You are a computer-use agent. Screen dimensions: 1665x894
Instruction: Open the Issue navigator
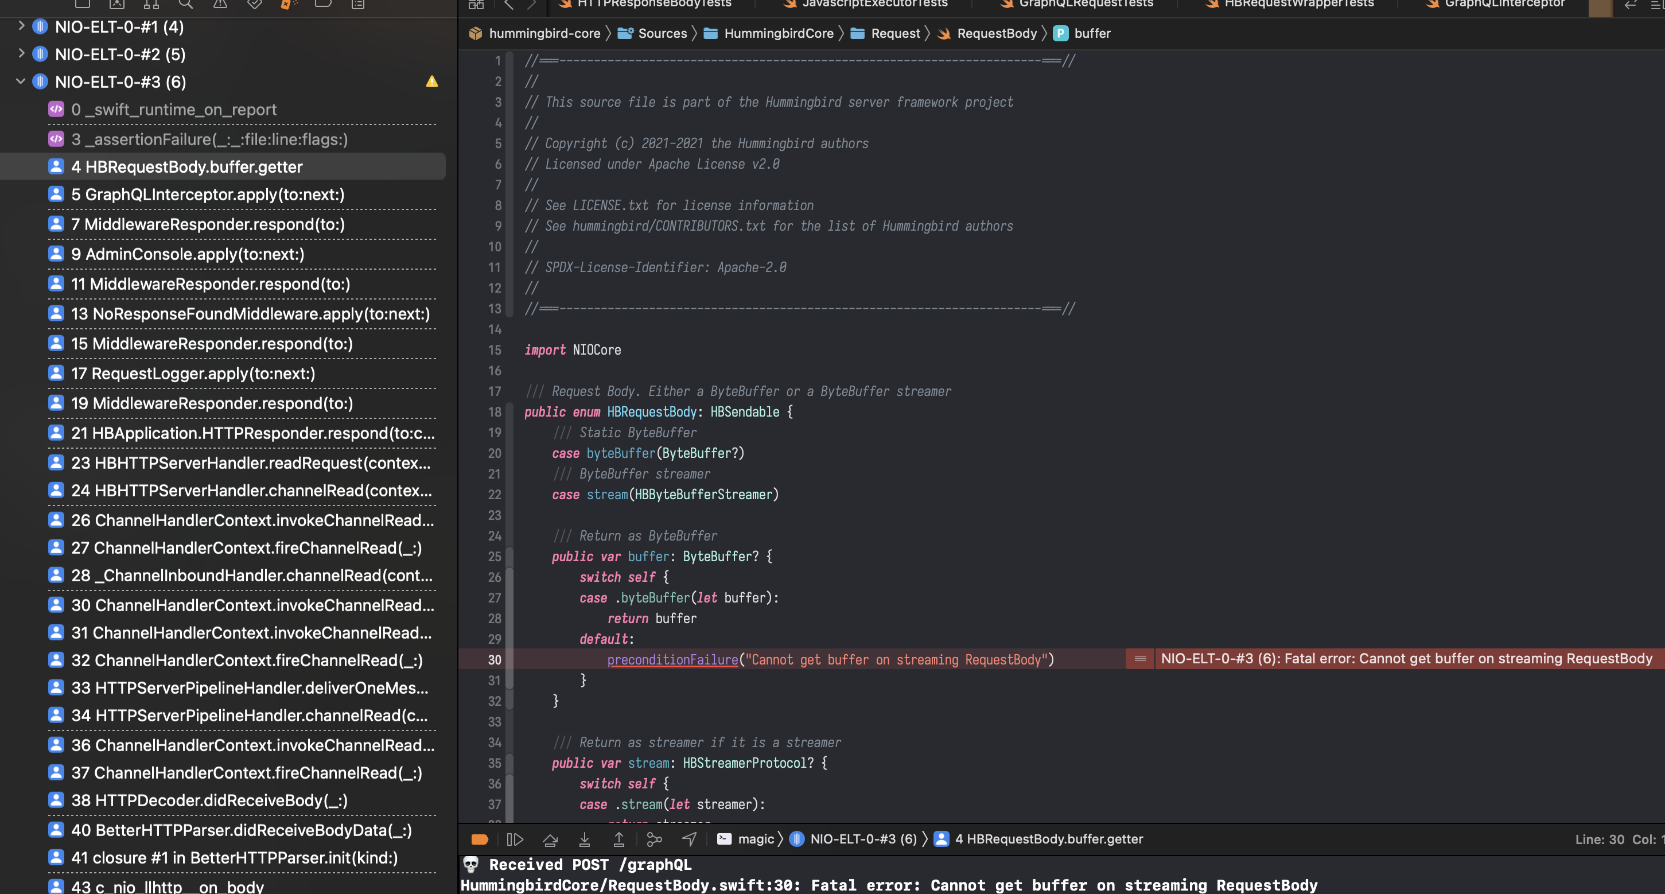tap(220, 5)
